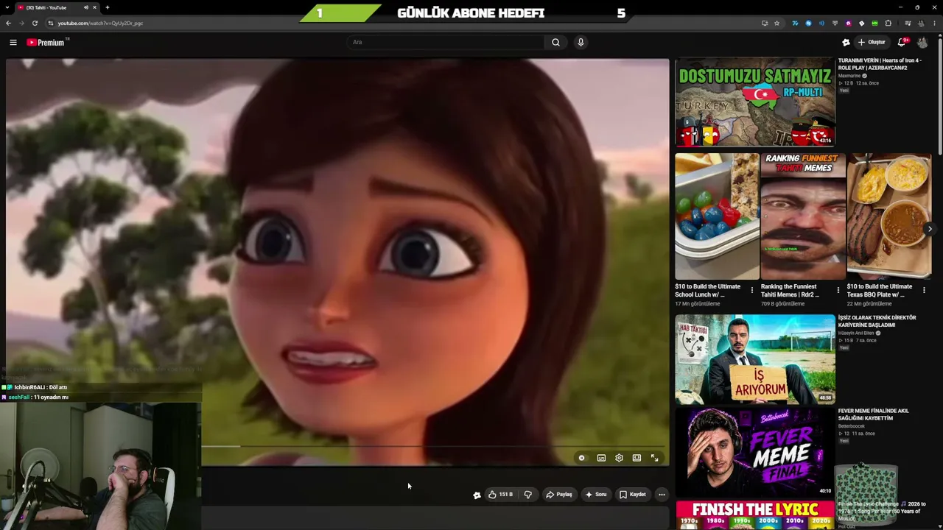Image resolution: width=943 pixels, height=530 pixels.
Task: Dislike the video
Action: (x=527, y=495)
